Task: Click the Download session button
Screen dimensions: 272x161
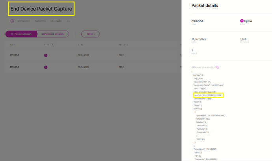Action: [53, 34]
